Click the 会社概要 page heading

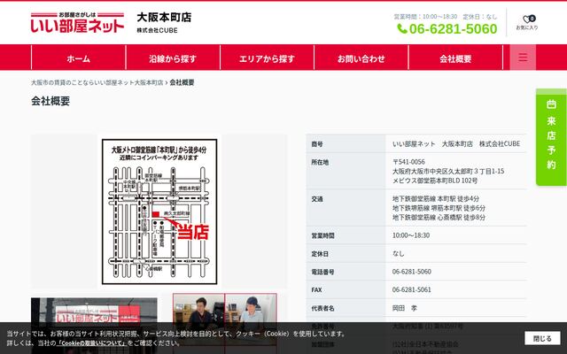click(x=50, y=101)
